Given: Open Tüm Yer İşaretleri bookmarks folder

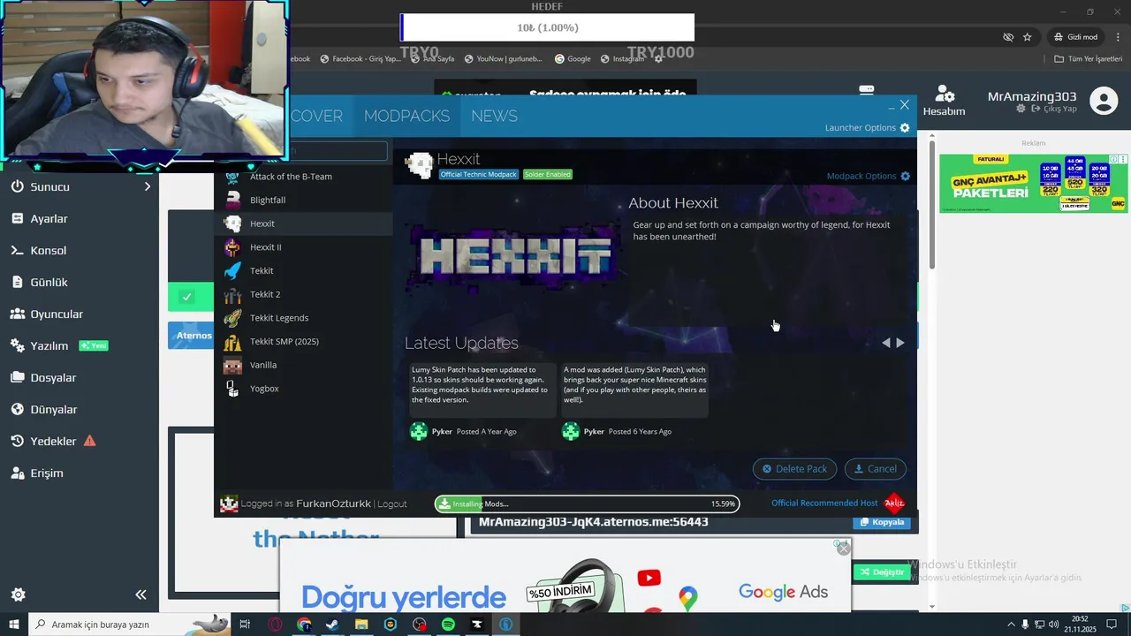Looking at the screenshot, I should click(x=1089, y=59).
